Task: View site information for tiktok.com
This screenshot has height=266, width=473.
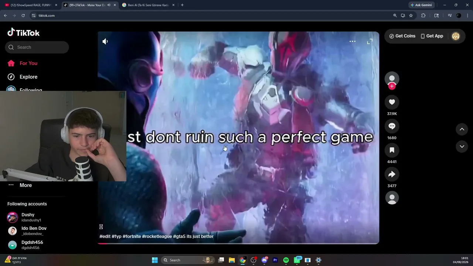Action: pyautogui.click(x=34, y=16)
